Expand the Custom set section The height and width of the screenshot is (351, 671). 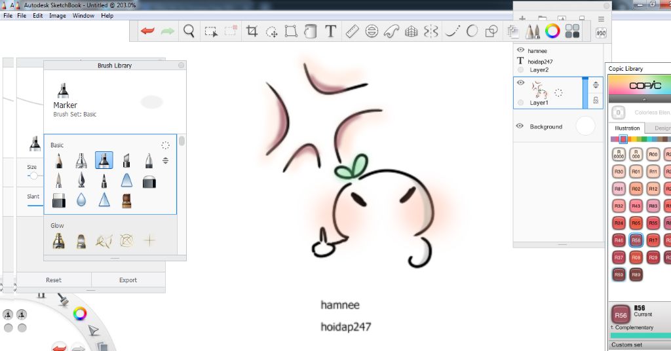coord(640,344)
